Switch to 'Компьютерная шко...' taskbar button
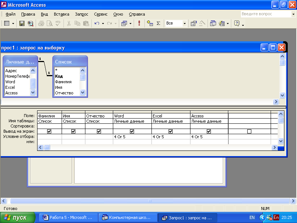 [128, 217]
